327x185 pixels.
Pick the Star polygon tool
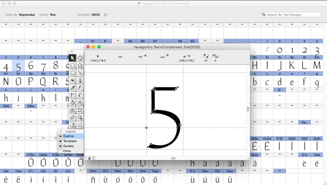[x=80, y=66]
